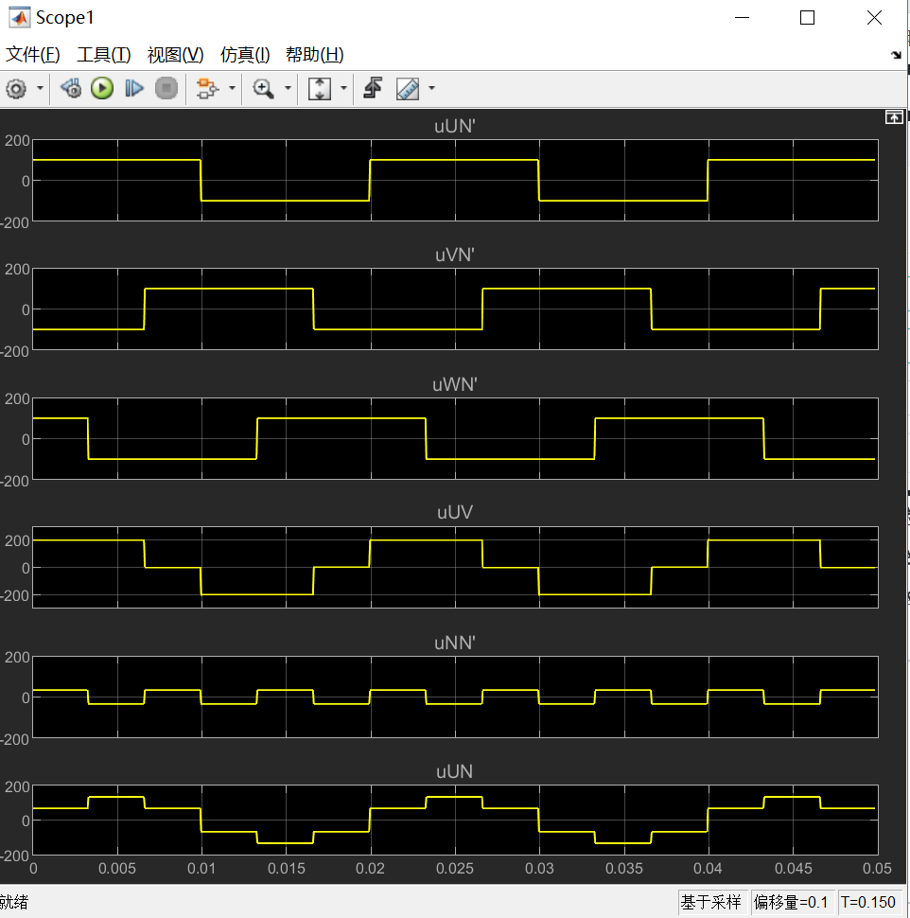Open the 文件(F) menu
910x918 pixels.
(x=33, y=55)
